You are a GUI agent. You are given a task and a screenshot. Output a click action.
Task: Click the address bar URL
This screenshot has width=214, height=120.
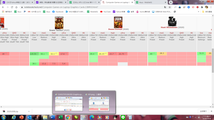[x=61, y=7]
